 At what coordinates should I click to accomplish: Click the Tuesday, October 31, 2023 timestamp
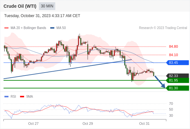coord(42,16)
